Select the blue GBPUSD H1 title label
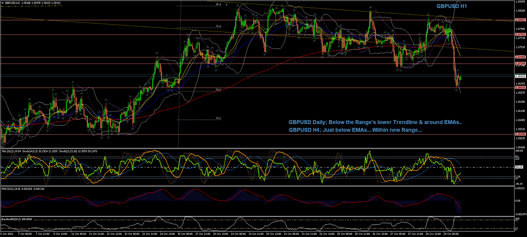The image size is (527, 237). click(x=452, y=6)
